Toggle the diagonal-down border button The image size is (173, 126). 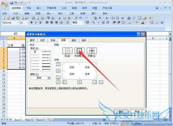101,82
